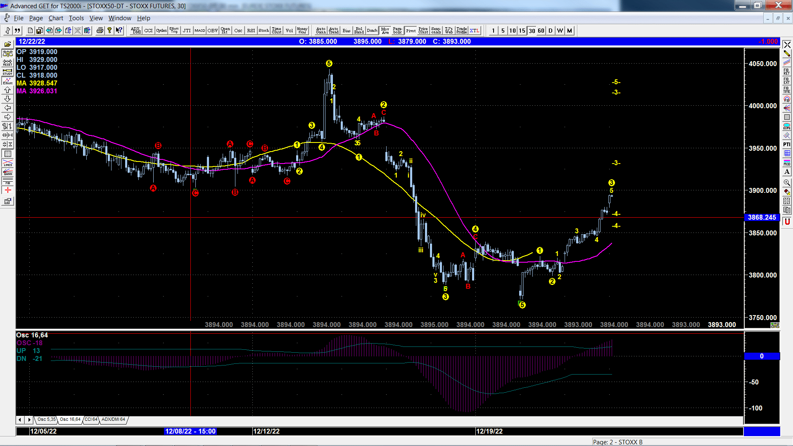Click the PTI icon in right sidebar
Image resolution: width=793 pixels, height=446 pixels.
[x=787, y=144]
